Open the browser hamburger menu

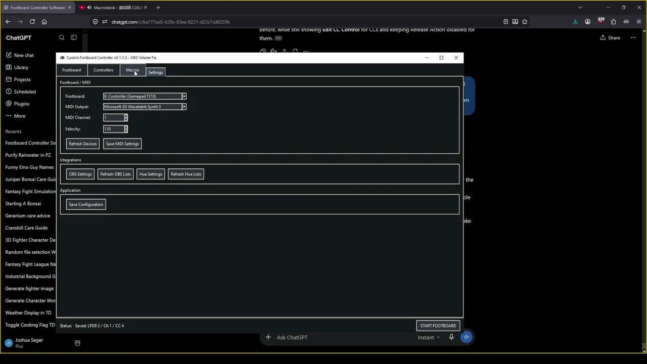(x=639, y=22)
